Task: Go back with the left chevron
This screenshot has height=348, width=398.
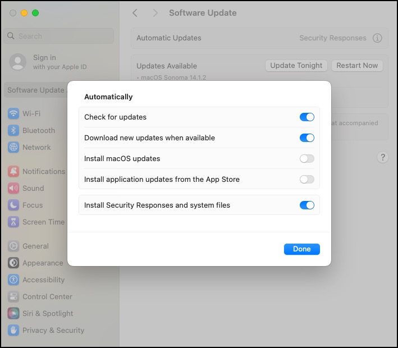Action: [x=135, y=13]
